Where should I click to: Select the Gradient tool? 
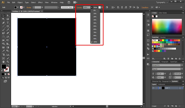(8, 47)
